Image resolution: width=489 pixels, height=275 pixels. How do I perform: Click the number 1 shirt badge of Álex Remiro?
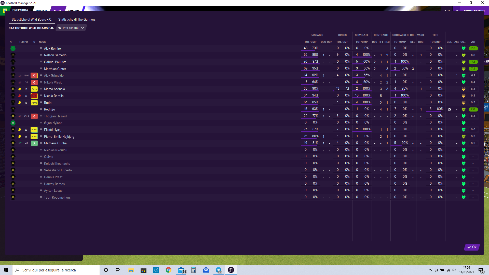[x=13, y=48]
